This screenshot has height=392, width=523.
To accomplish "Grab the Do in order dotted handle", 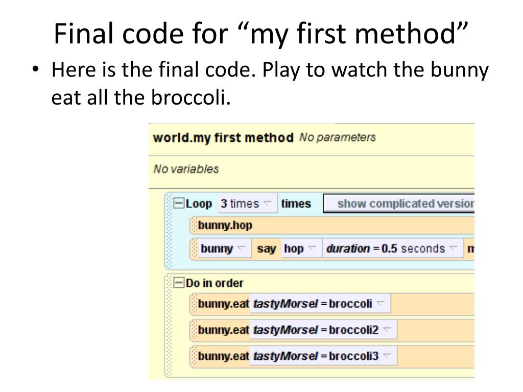I will 169,325.
